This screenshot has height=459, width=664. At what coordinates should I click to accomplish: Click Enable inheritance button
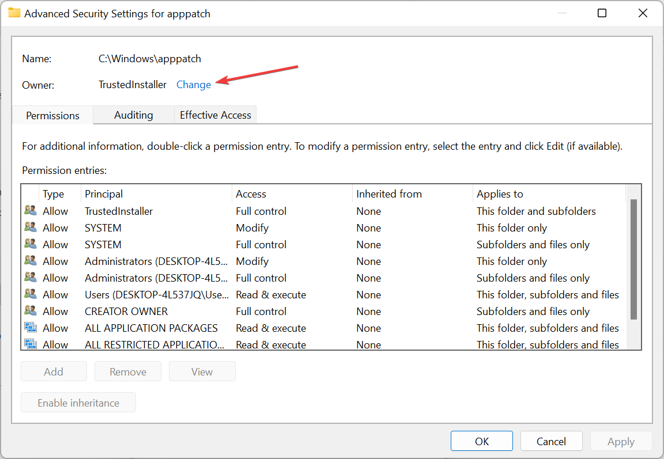[x=78, y=403]
